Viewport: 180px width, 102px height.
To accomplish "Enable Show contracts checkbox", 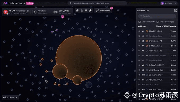I will (139, 22).
